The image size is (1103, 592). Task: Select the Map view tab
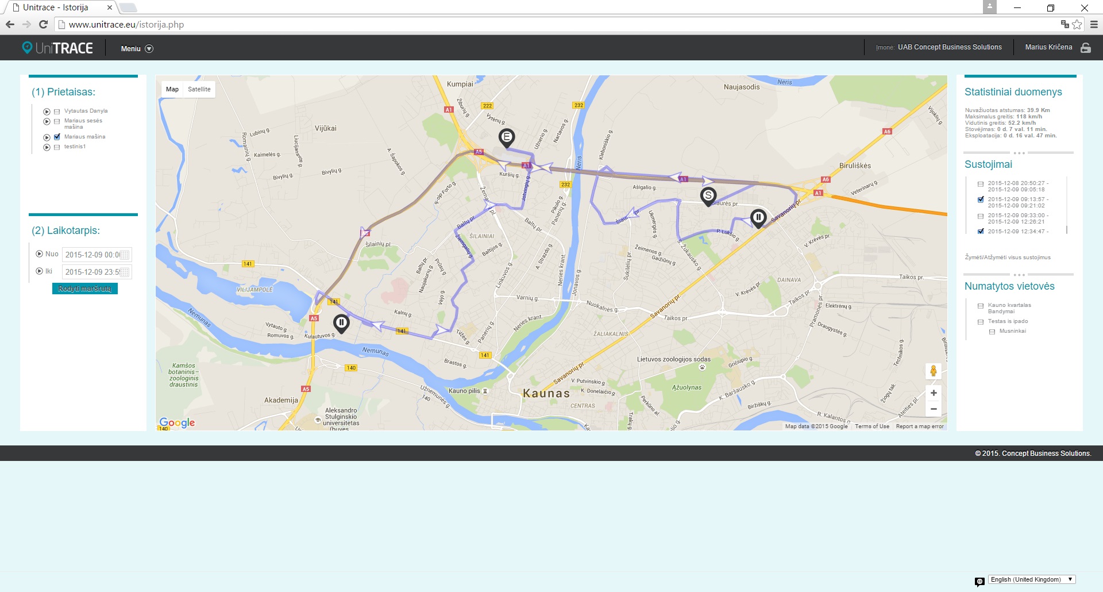[x=172, y=89]
